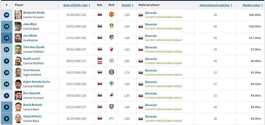
Task: Click Zenit club logo for Drkusic
Action: [x=111, y=118]
